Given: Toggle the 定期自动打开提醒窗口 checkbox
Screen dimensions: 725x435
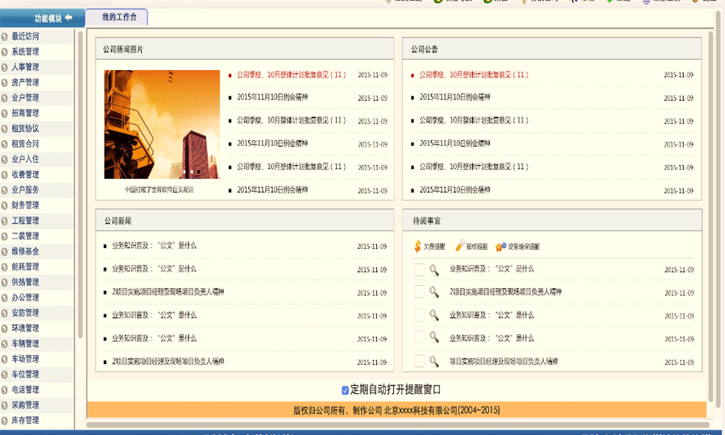Looking at the screenshot, I should click(345, 390).
